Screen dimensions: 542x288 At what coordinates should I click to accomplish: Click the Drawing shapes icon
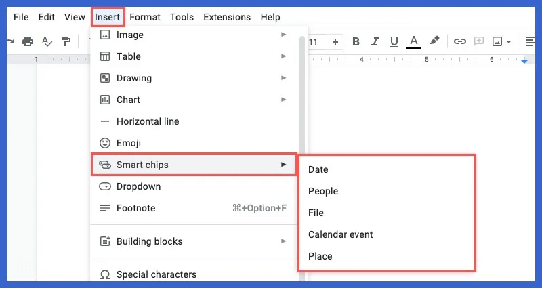tap(105, 78)
